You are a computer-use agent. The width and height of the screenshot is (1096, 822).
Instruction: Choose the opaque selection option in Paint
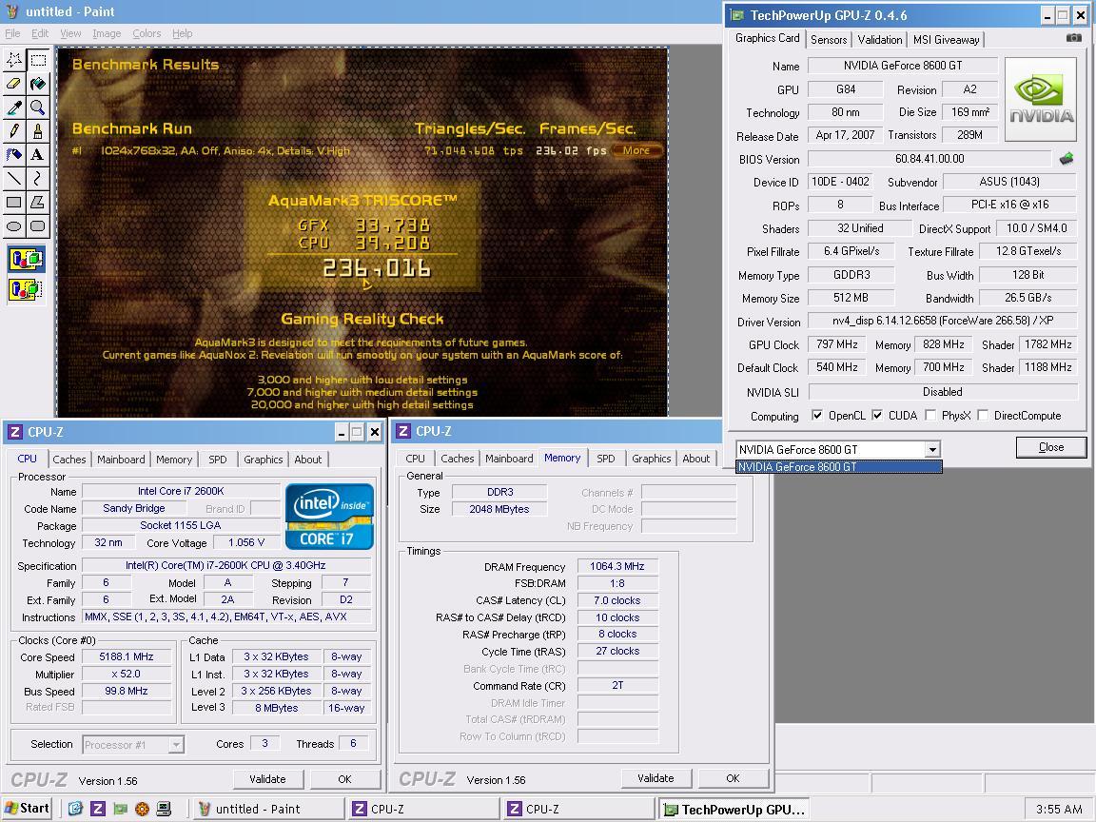pos(26,260)
